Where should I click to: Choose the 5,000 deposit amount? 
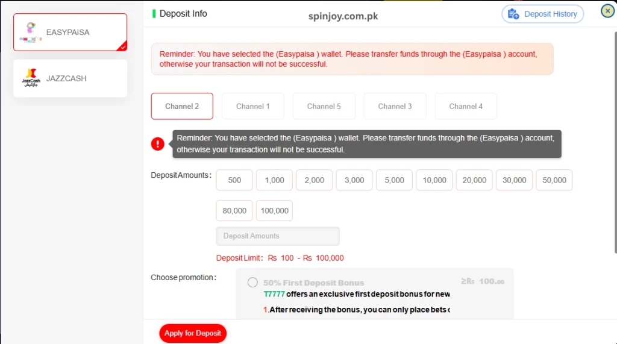(x=394, y=180)
